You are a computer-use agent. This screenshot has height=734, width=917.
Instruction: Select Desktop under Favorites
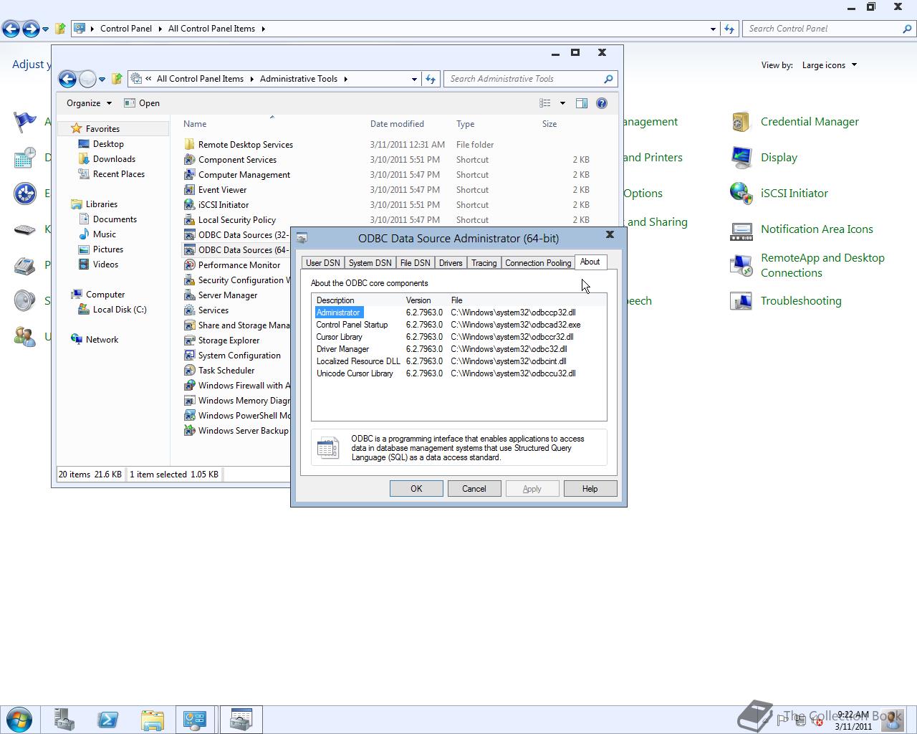coord(108,144)
